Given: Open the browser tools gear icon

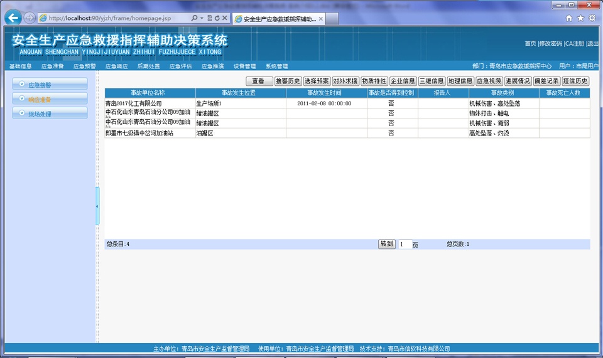Looking at the screenshot, I should (592, 18).
